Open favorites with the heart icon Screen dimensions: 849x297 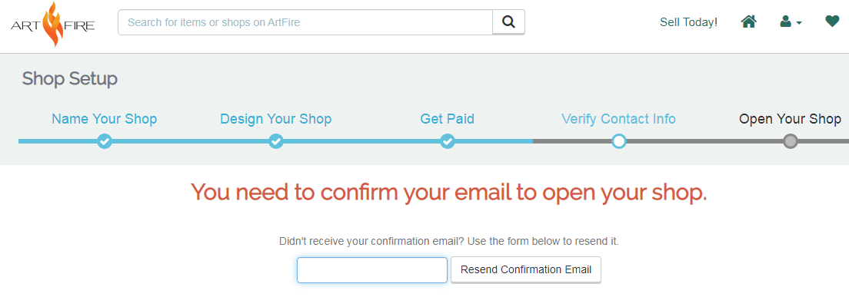(832, 21)
